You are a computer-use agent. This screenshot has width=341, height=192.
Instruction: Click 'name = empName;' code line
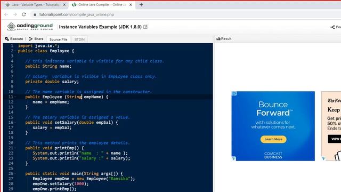tap(51, 102)
